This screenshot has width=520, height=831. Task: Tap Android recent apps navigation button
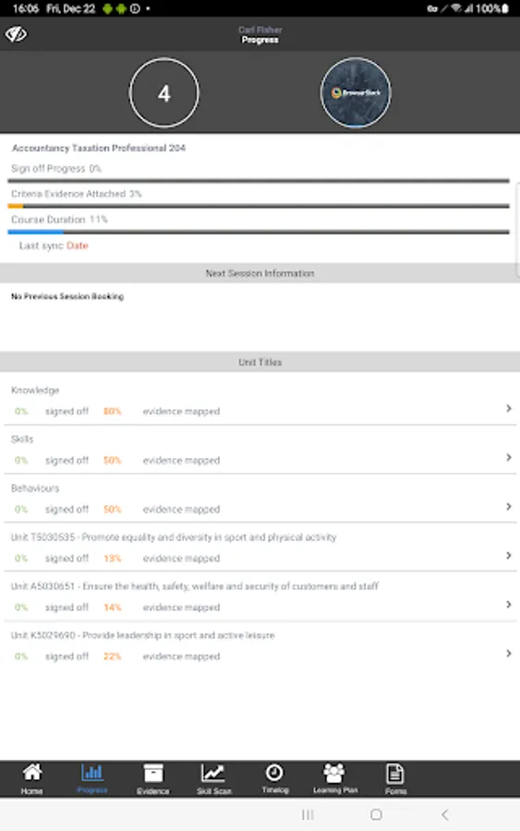pyautogui.click(x=308, y=814)
